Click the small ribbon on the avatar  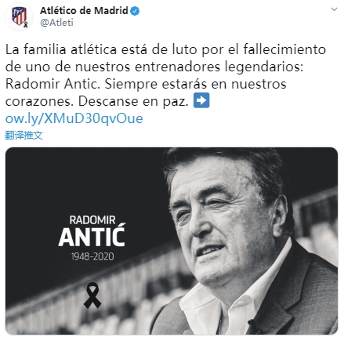(26, 25)
